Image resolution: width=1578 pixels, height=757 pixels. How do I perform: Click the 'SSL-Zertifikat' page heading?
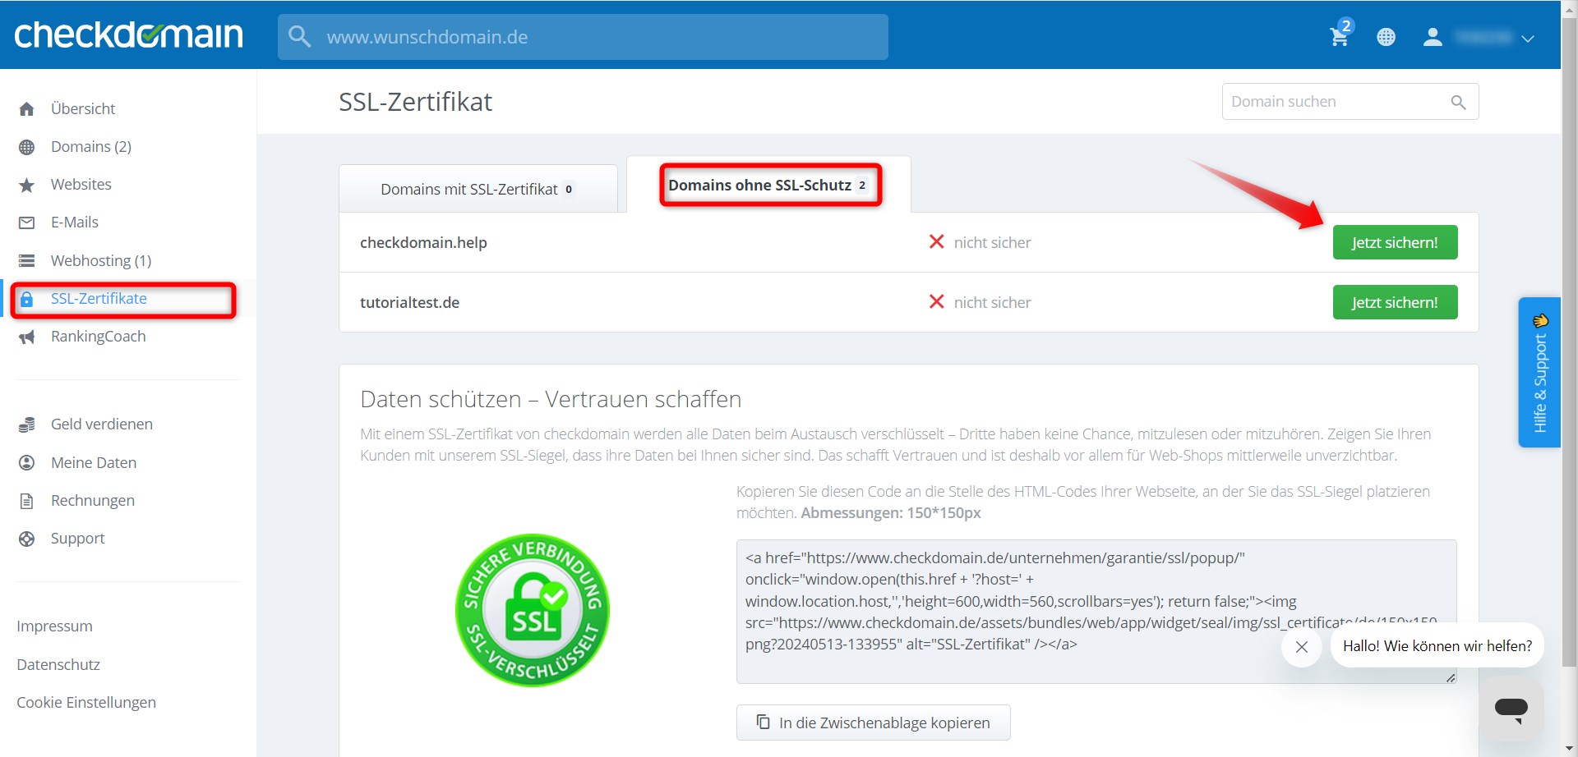pos(415,102)
